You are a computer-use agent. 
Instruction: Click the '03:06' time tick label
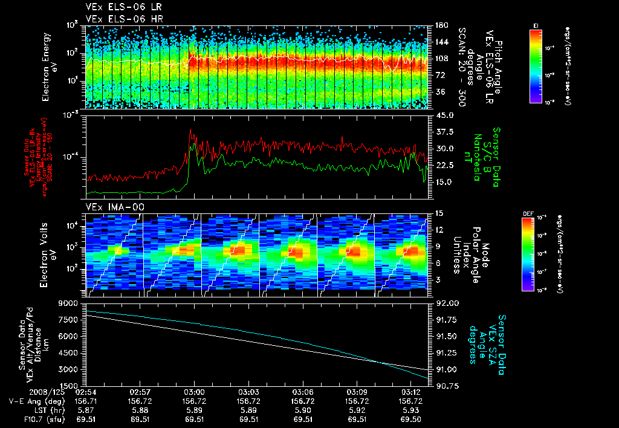coord(303,392)
